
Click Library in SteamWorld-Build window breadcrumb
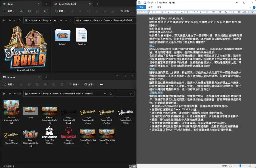pos(96,20)
